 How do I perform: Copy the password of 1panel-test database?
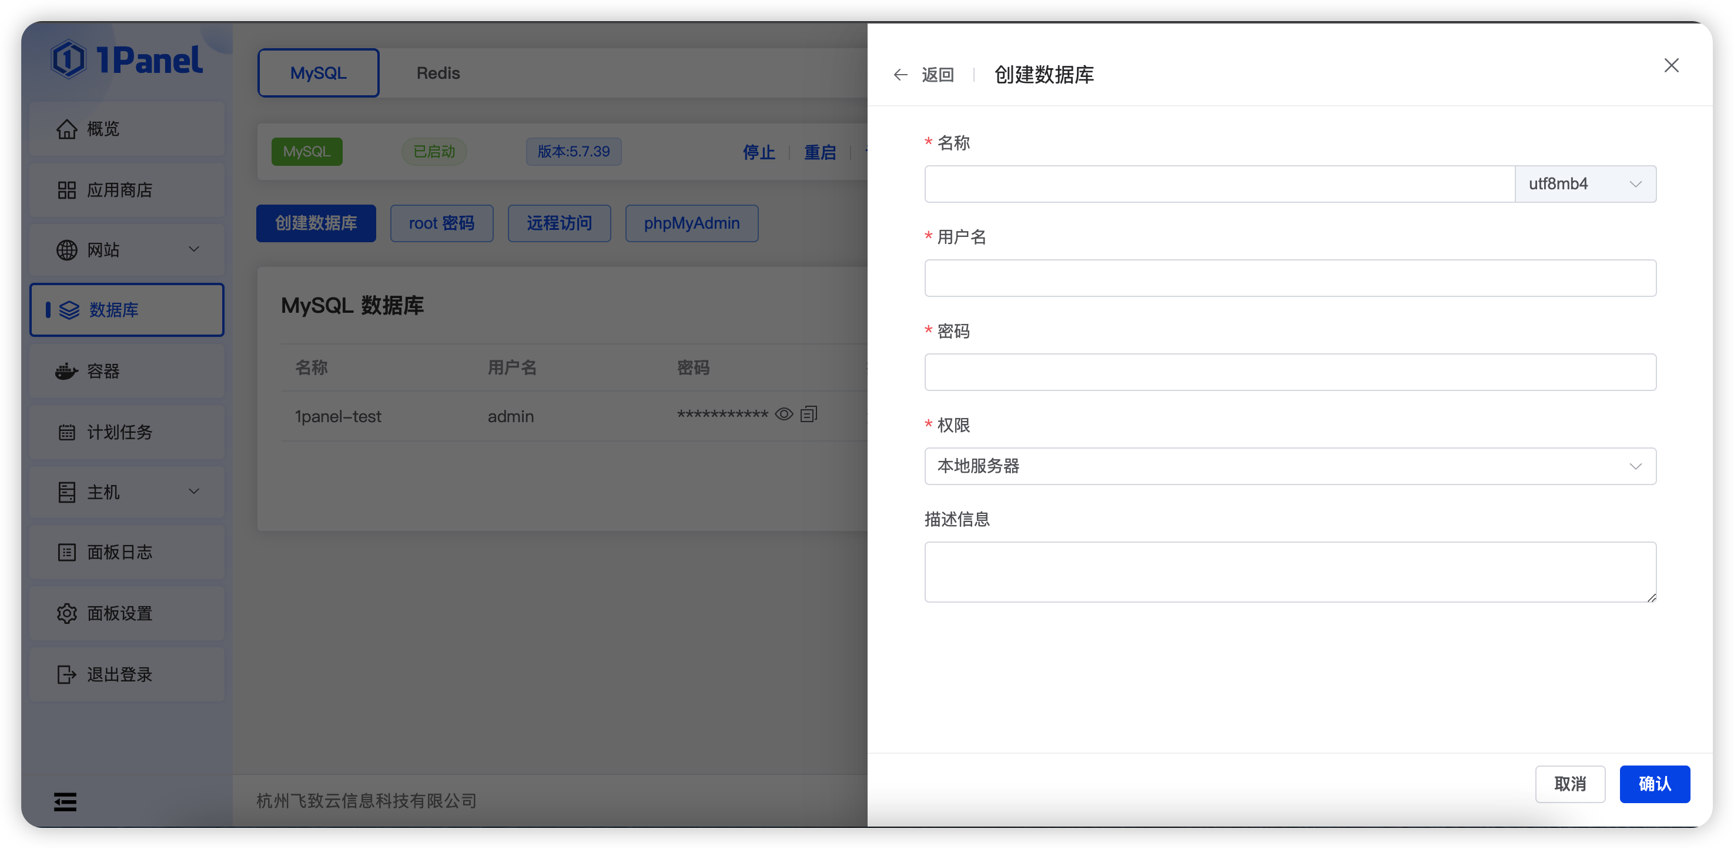click(808, 414)
